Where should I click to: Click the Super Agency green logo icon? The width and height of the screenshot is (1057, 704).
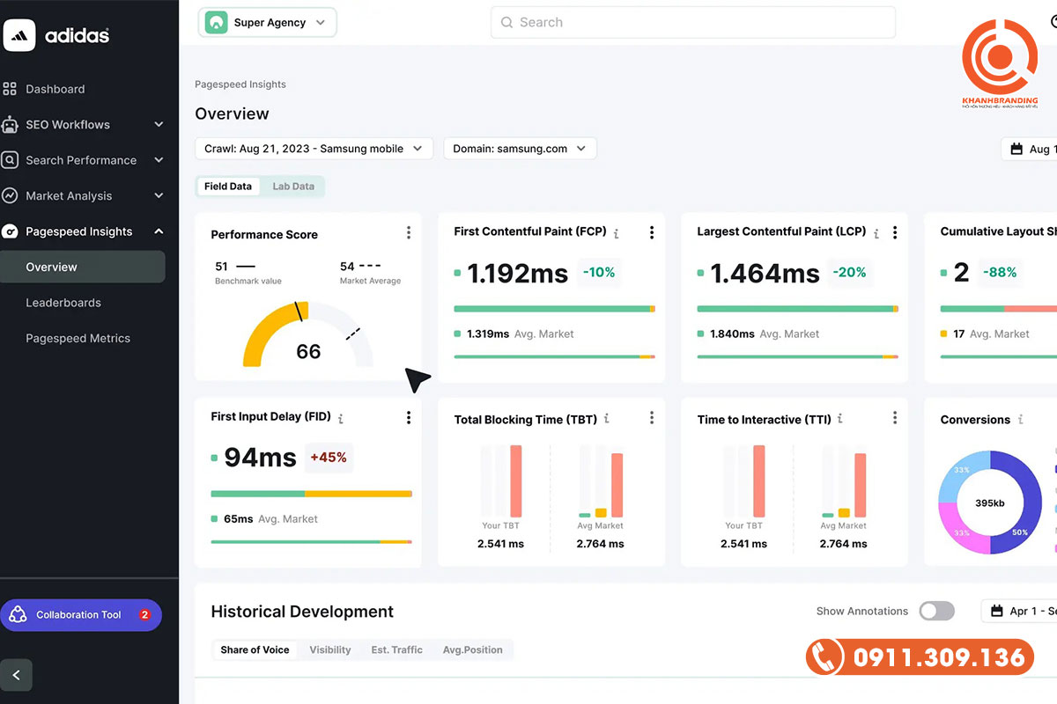[x=216, y=23]
